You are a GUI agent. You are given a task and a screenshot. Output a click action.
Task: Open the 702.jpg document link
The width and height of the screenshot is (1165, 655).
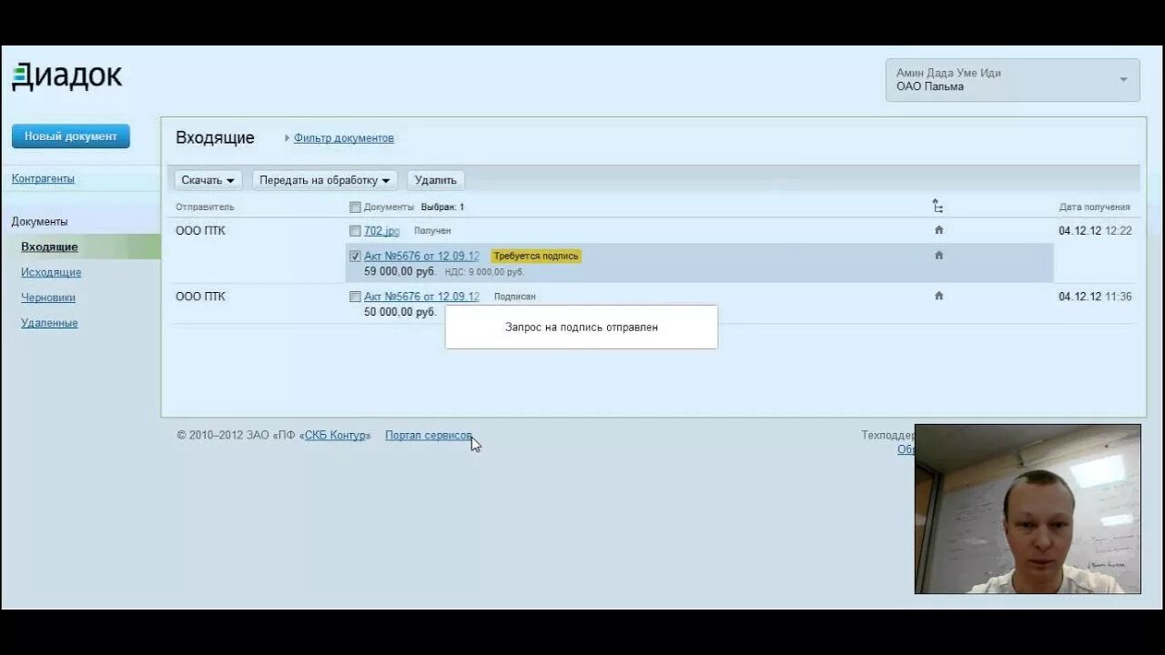coord(381,231)
